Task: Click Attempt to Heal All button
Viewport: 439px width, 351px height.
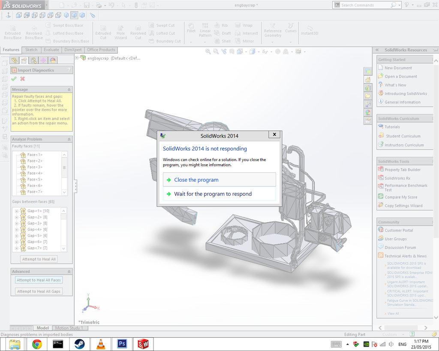Action: 39,259
